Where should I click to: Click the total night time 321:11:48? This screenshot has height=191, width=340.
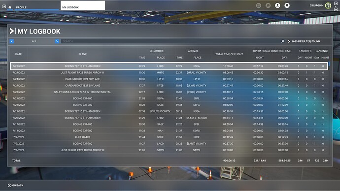point(260,160)
